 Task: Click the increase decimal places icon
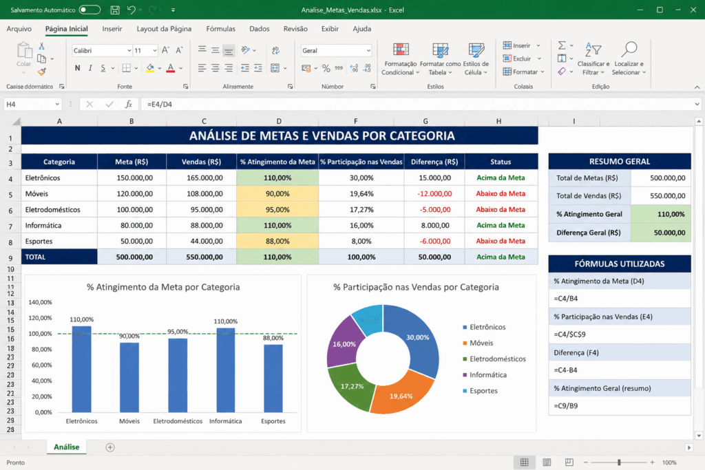[355, 68]
